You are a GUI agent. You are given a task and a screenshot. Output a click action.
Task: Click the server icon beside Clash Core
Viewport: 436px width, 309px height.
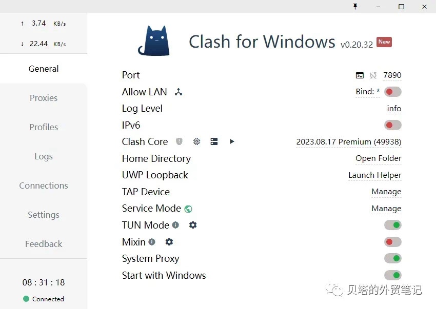coord(214,141)
